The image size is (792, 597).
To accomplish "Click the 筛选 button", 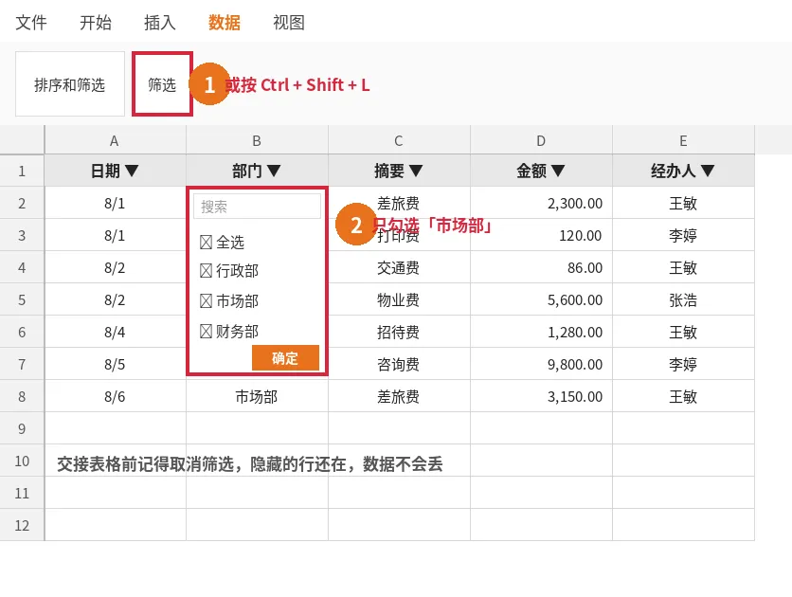I will (x=162, y=83).
